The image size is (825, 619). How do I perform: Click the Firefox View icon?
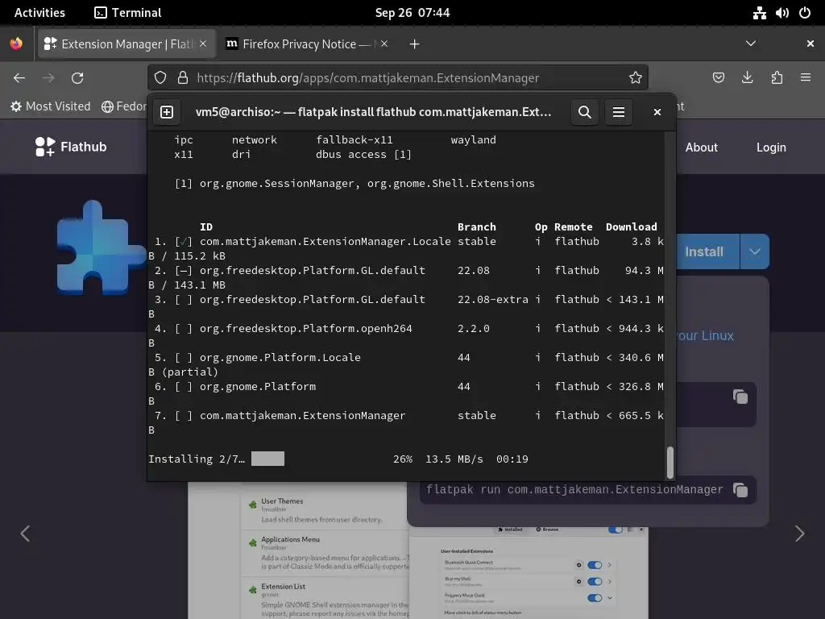[x=16, y=44]
